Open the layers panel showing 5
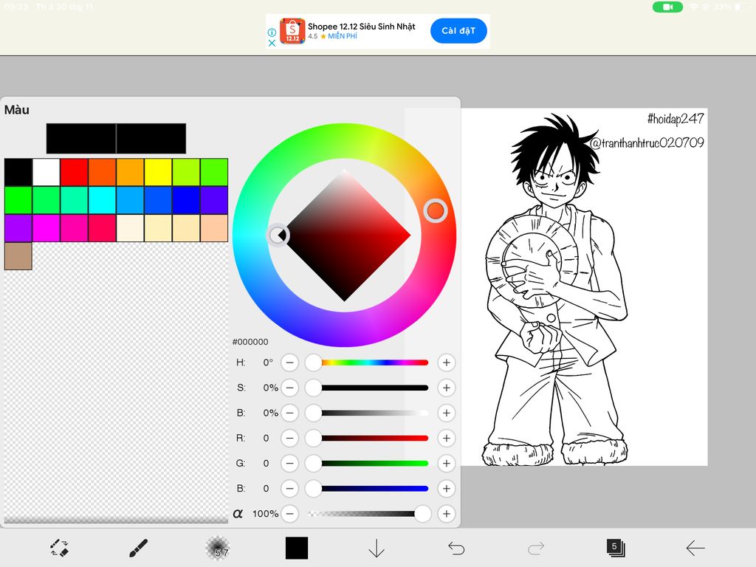The width and height of the screenshot is (756, 567). (616, 549)
